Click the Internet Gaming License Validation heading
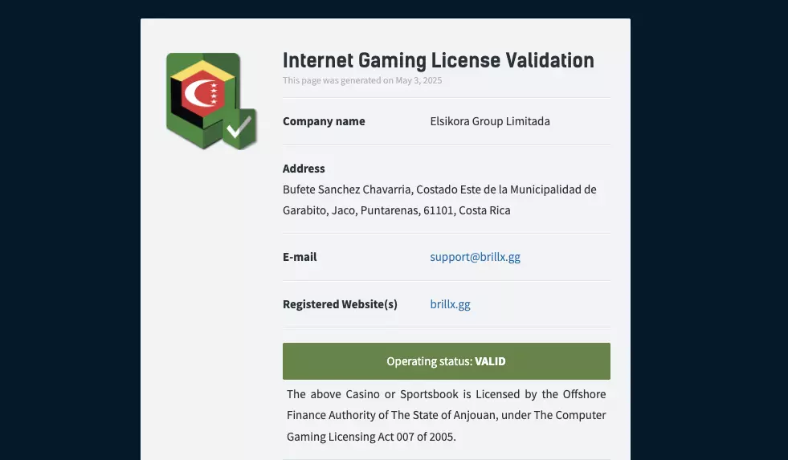 (438, 60)
